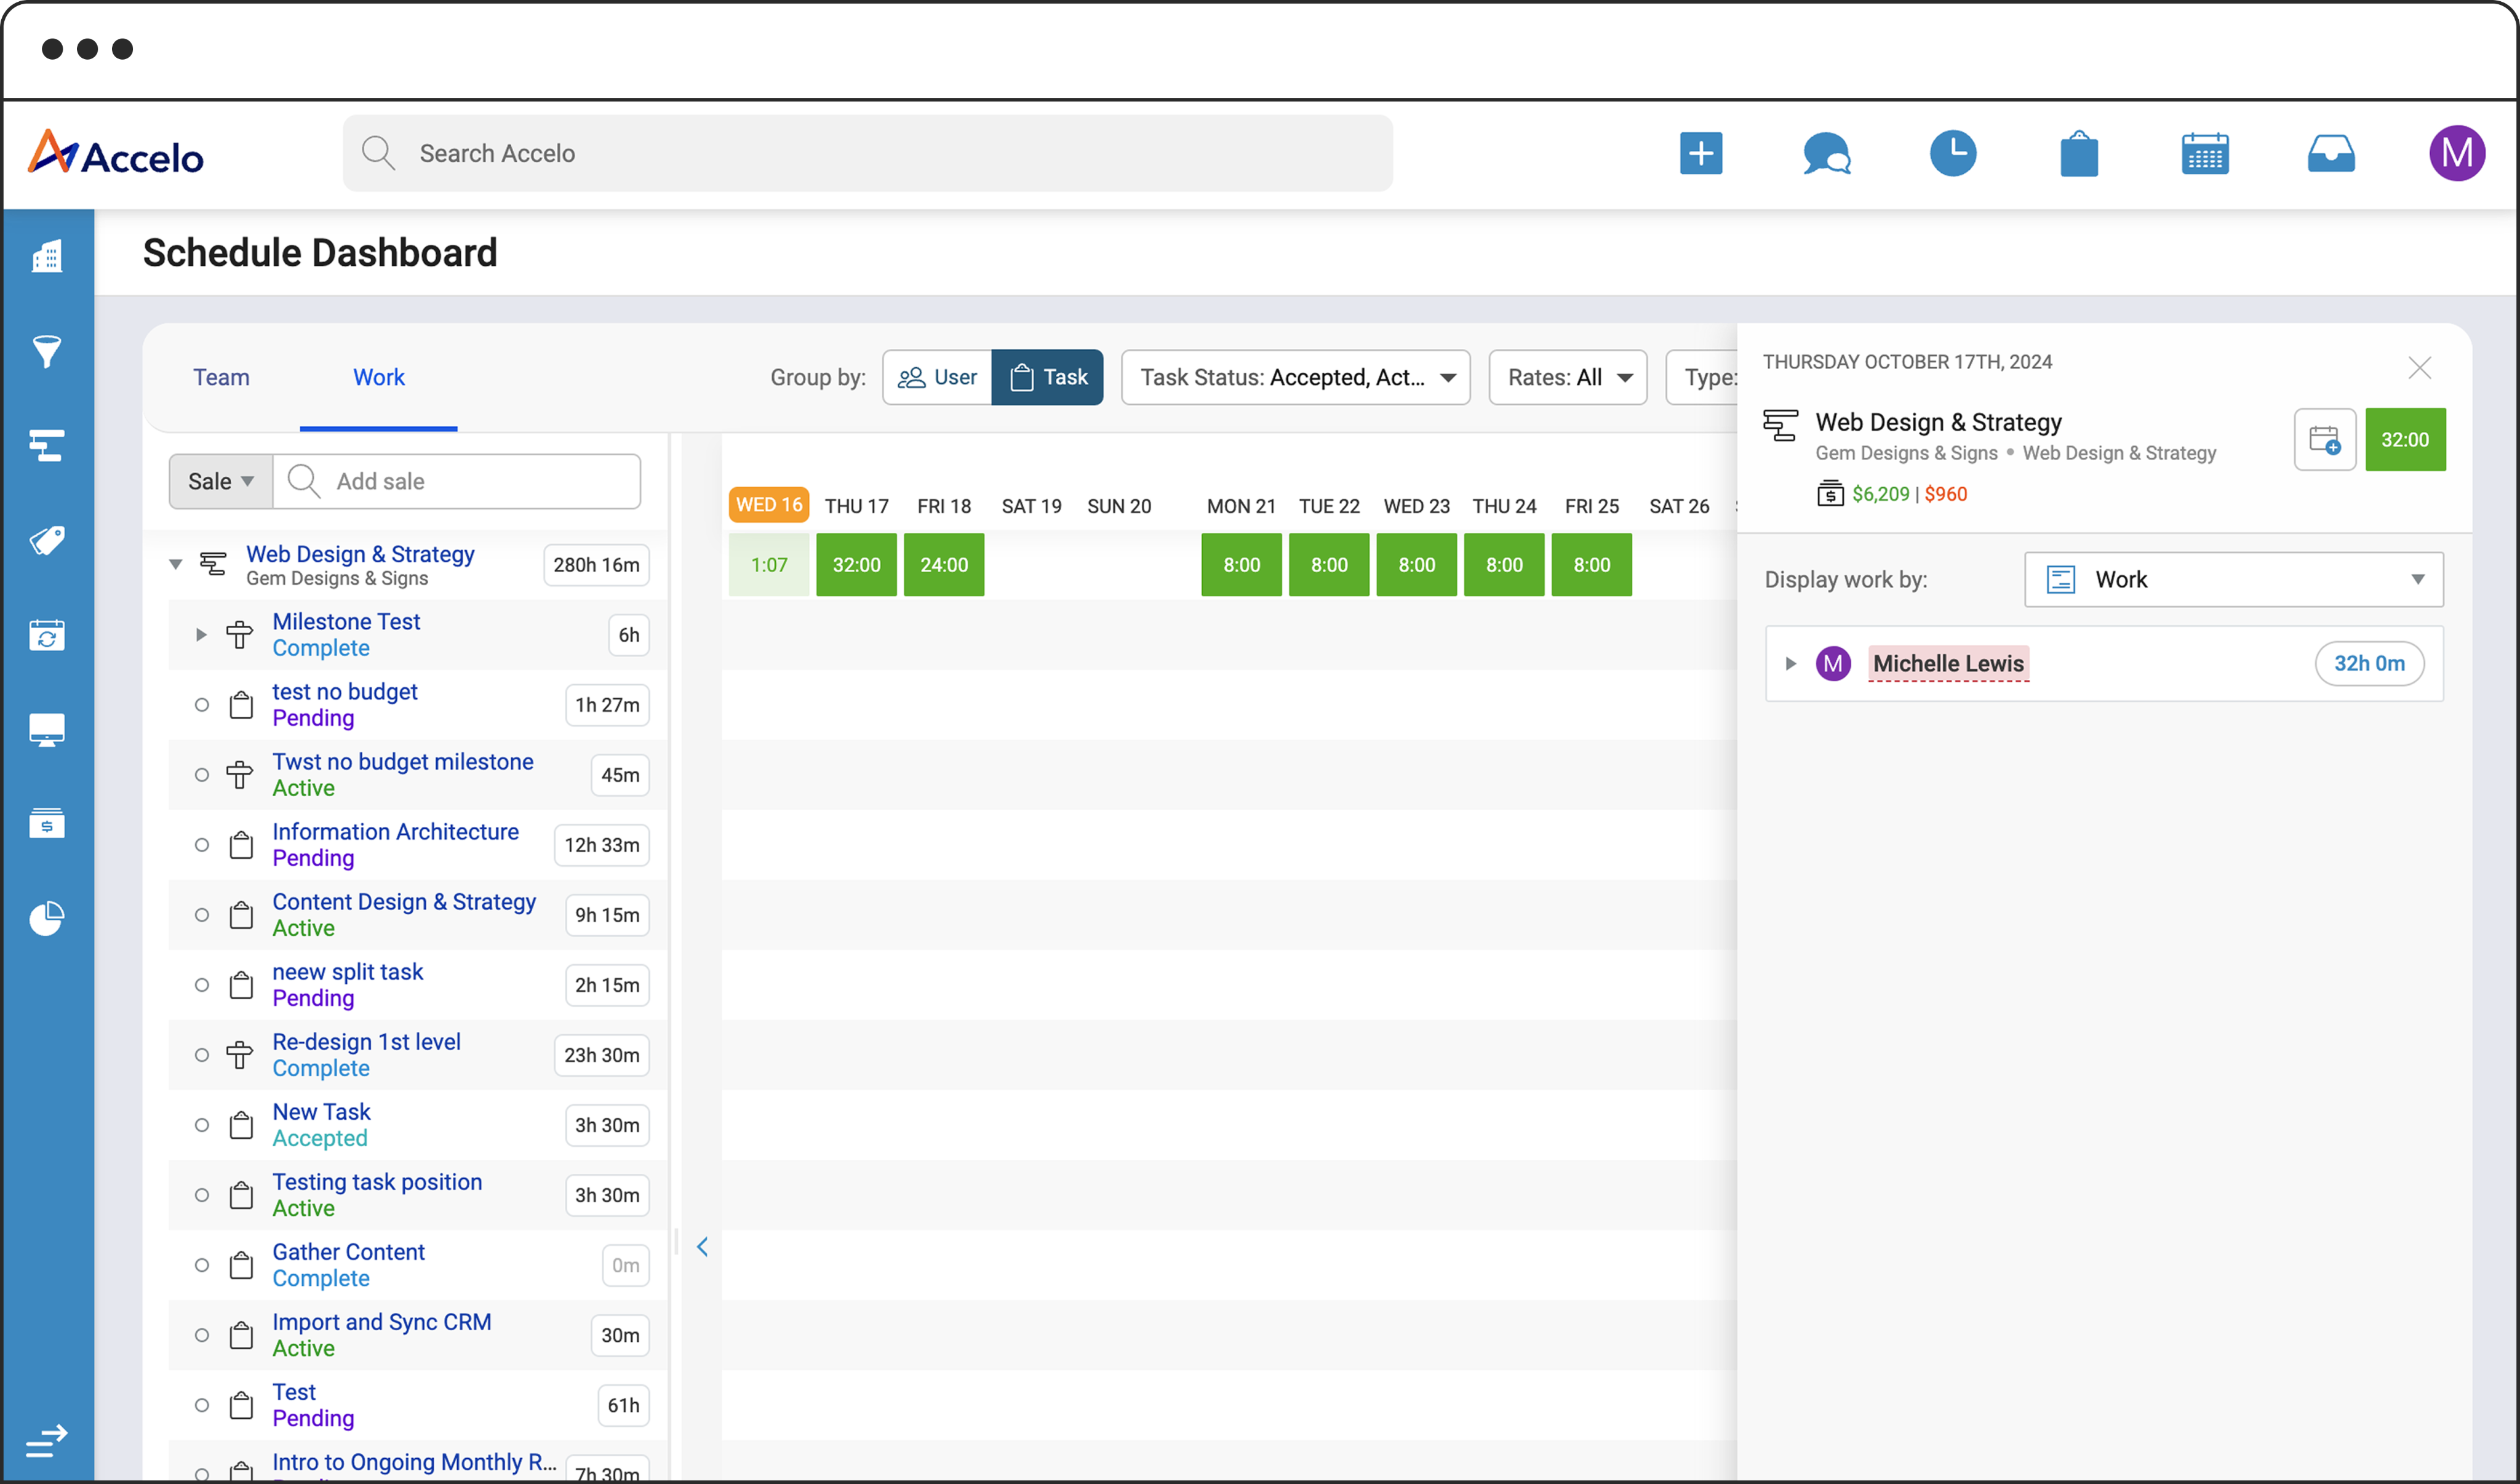Select radio circle for Re-design 1st level

[202, 1055]
